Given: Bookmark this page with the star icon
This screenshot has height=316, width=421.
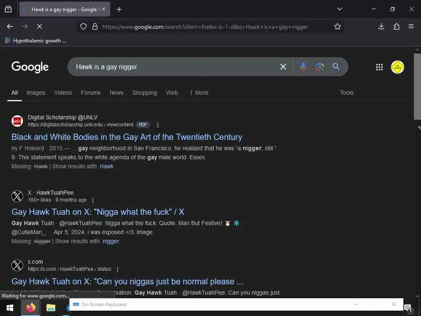Looking at the screenshot, I should click(x=338, y=26).
